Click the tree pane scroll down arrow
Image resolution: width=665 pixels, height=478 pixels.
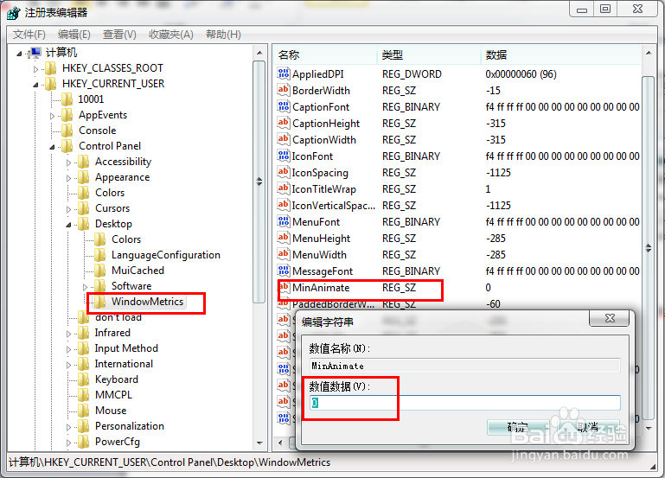point(259,443)
